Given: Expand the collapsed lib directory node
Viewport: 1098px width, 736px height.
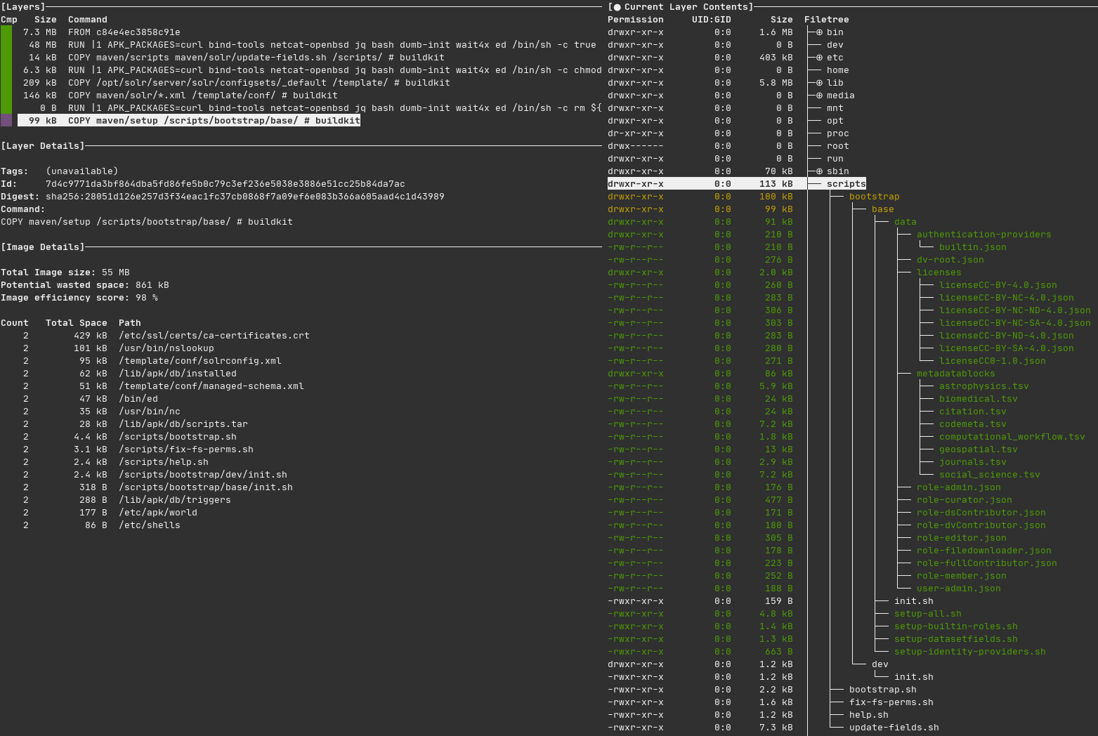Looking at the screenshot, I should tap(819, 83).
